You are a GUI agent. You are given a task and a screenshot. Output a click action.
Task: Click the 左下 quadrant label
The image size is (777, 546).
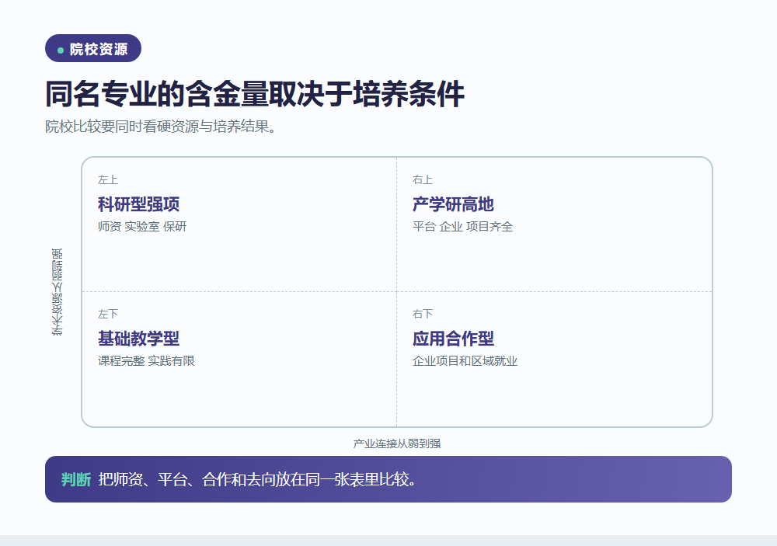pyautogui.click(x=108, y=314)
